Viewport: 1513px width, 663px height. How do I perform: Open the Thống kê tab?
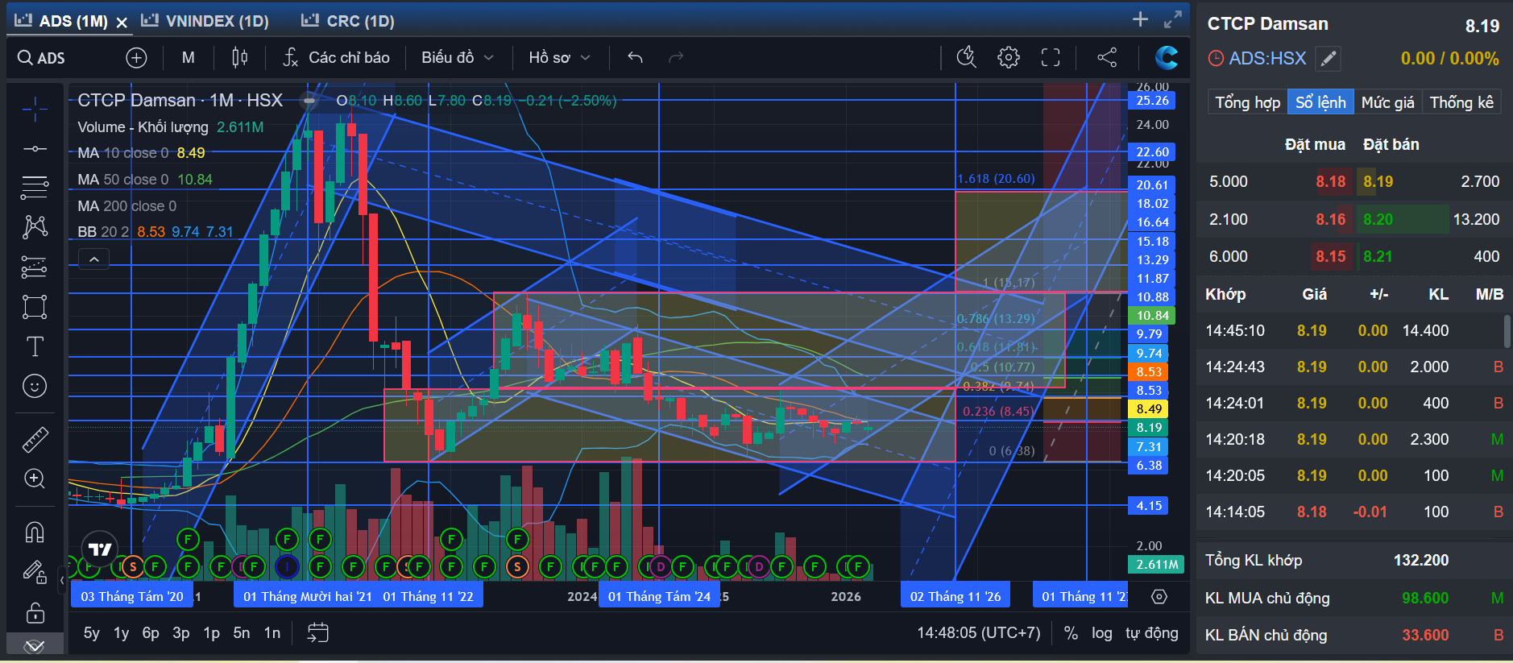pos(1461,102)
